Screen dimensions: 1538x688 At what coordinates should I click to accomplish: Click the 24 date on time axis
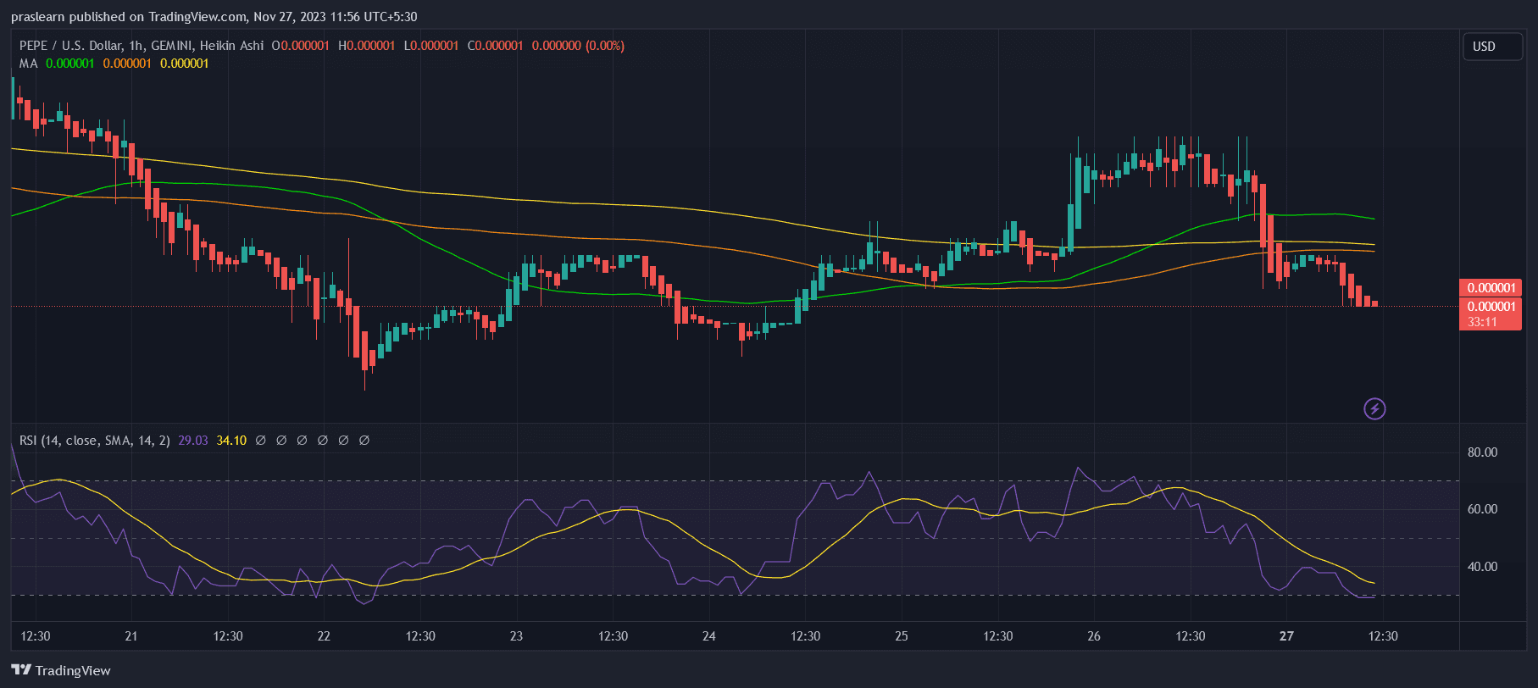708,636
